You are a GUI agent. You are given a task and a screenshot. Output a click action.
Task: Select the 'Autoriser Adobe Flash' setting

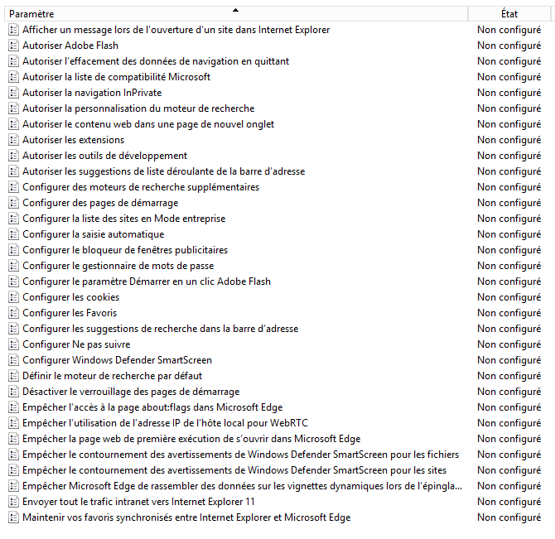coord(70,46)
